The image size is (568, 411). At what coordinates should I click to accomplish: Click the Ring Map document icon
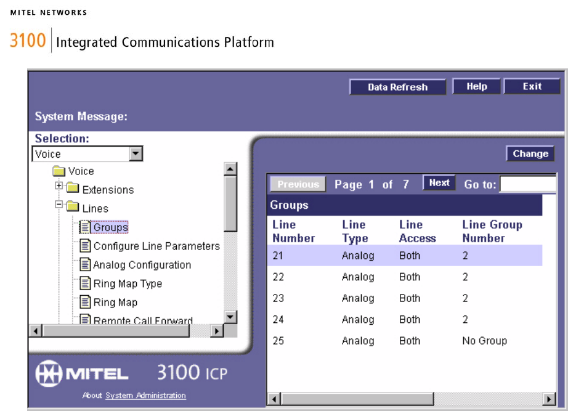(85, 302)
